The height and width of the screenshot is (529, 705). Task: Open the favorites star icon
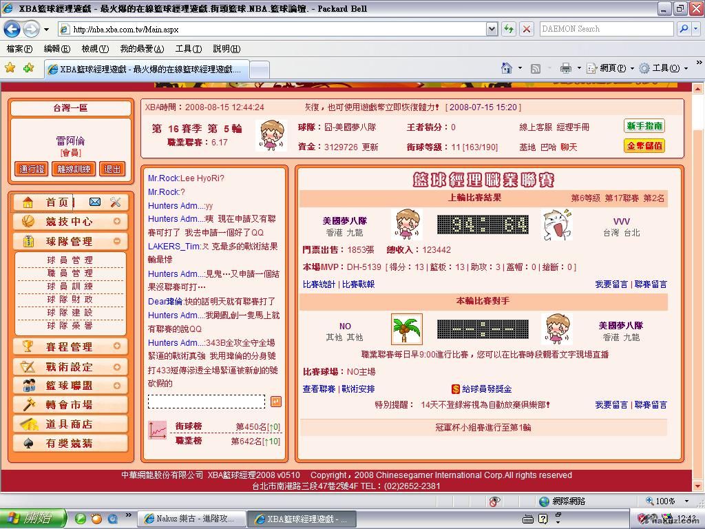coord(10,68)
